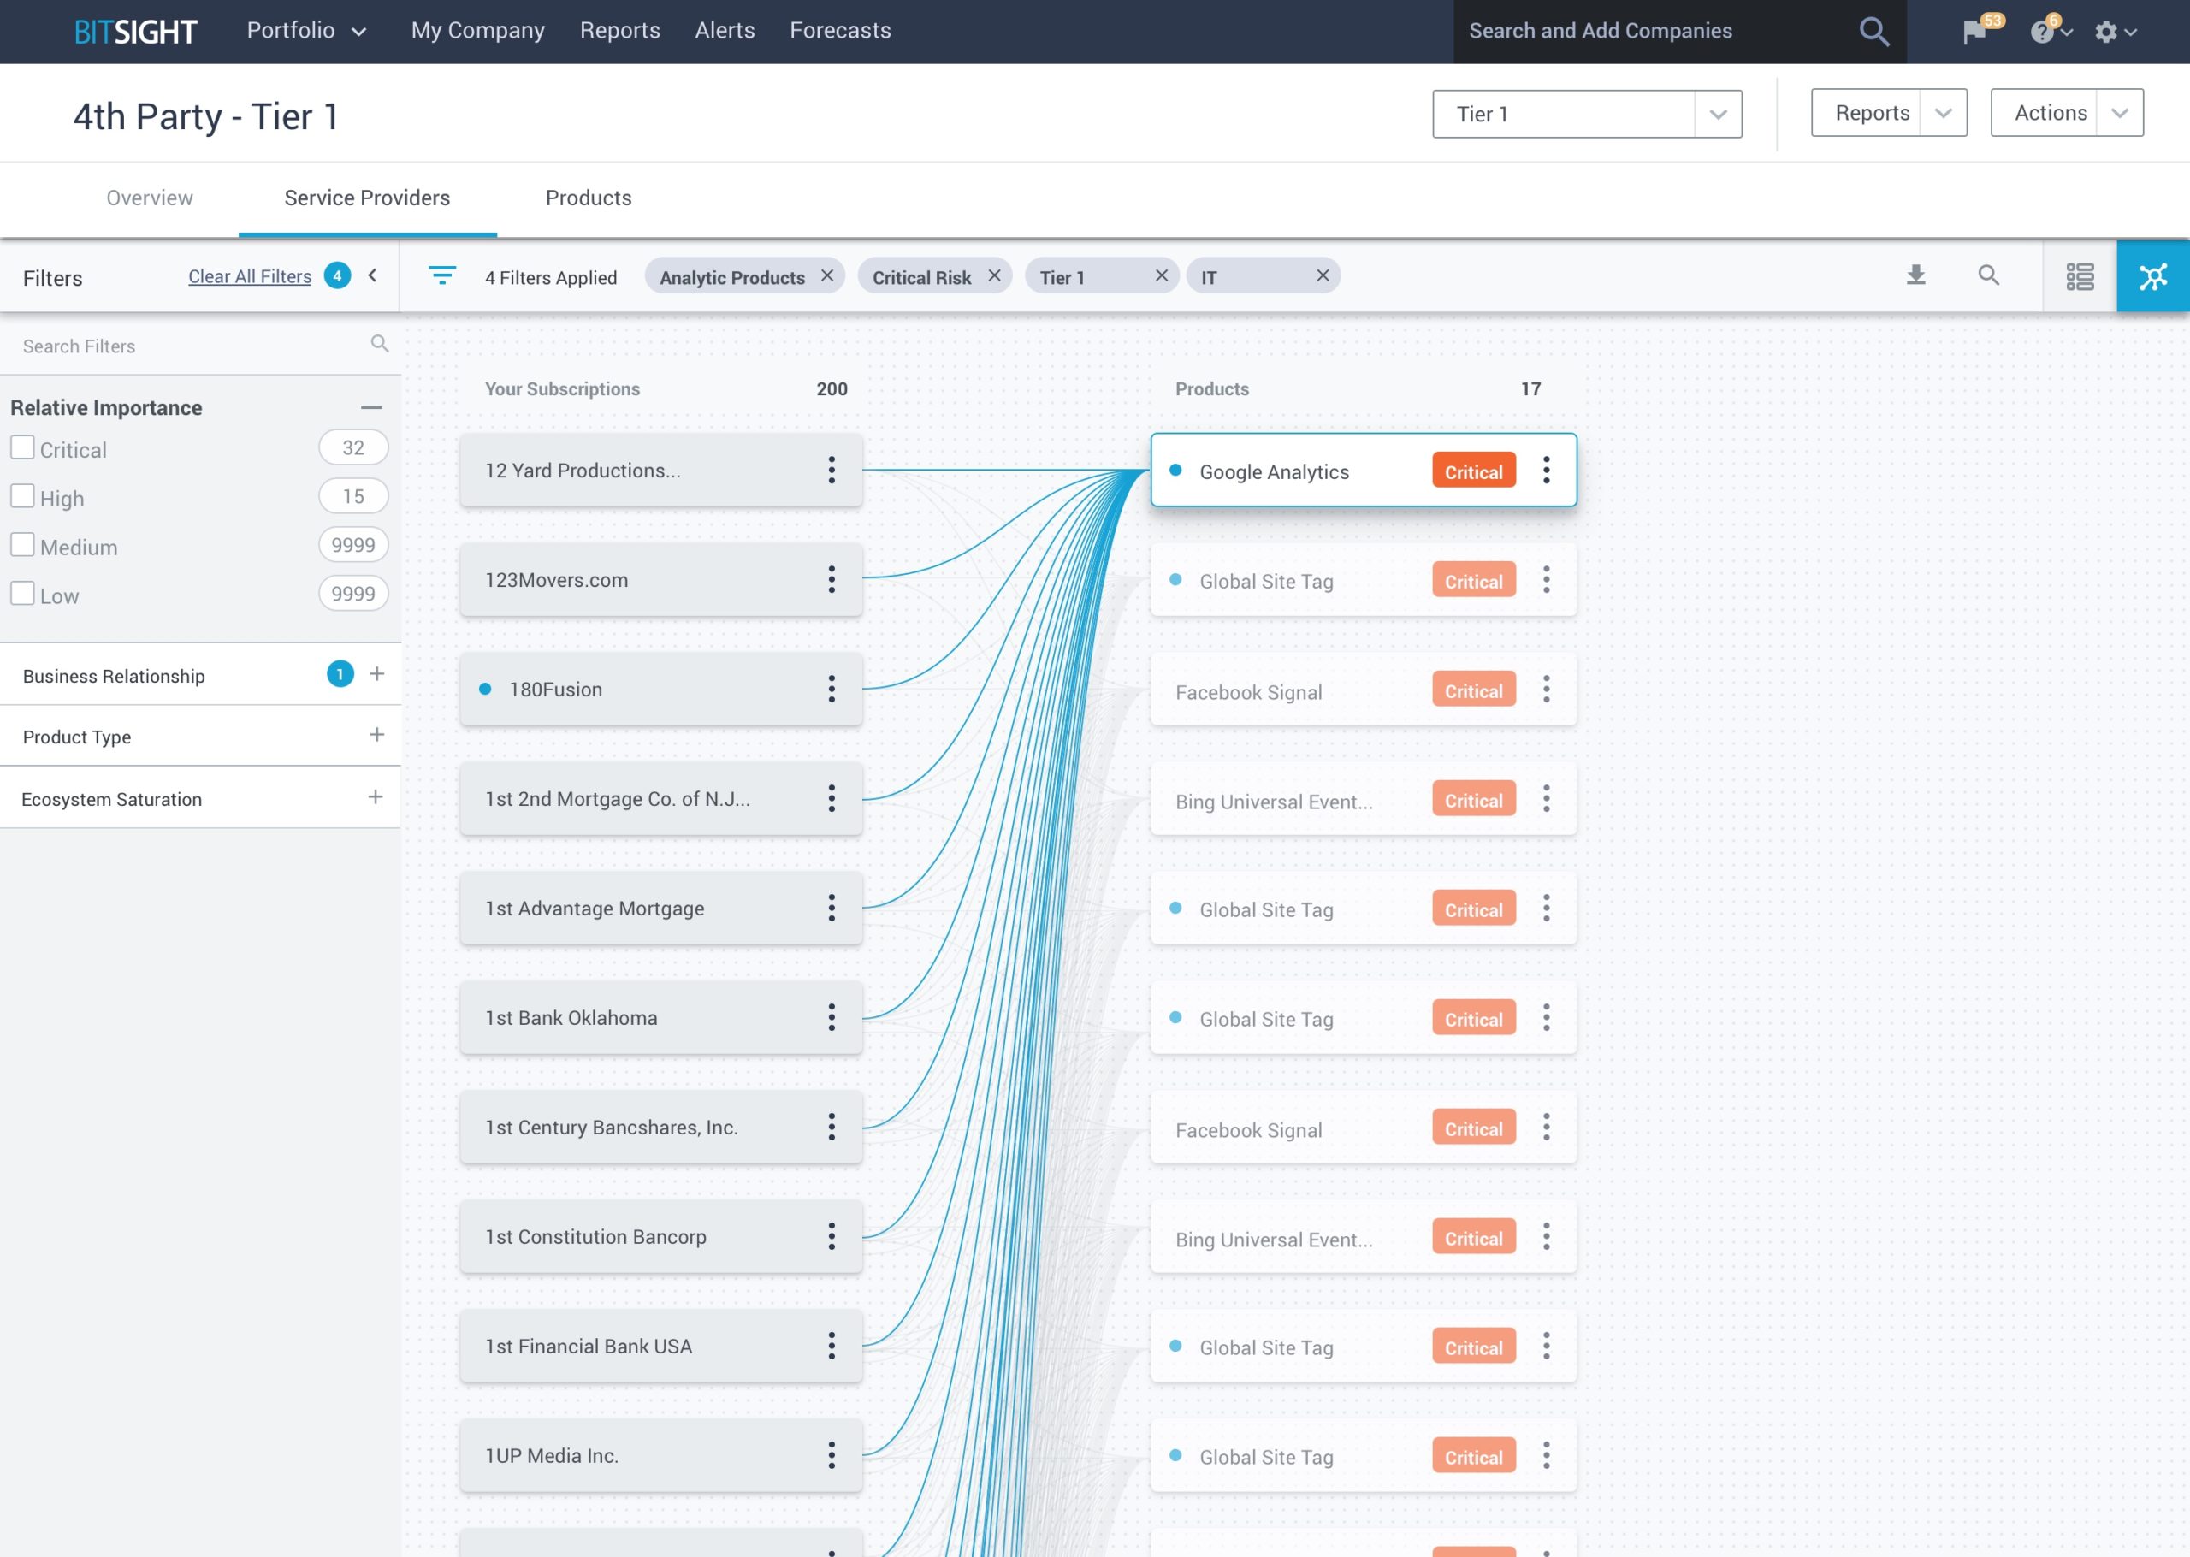Remove the Critical Risk filter chip
The image size is (2190, 1557).
[x=994, y=276]
